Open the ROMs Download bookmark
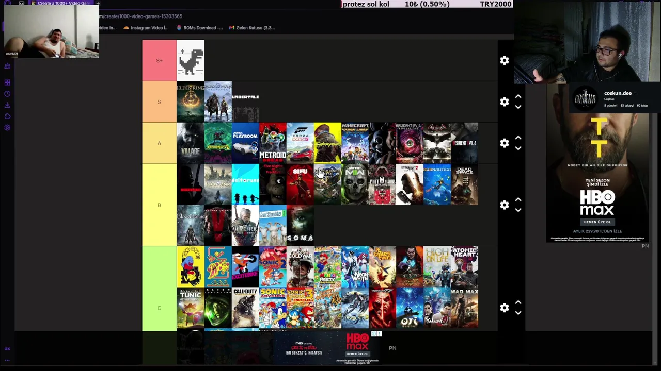Viewport: 661px width, 371px height. coord(199,28)
